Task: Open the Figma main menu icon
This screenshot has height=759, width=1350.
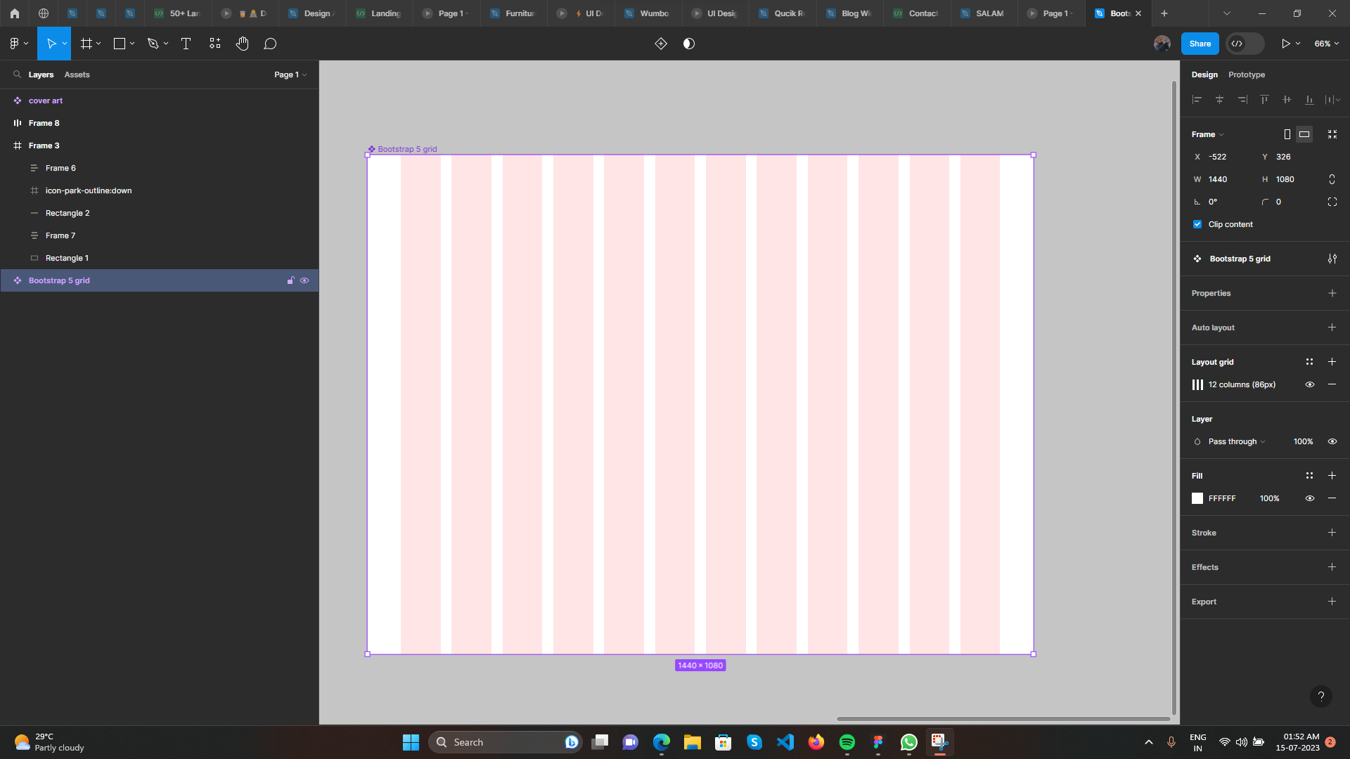Action: point(14,44)
